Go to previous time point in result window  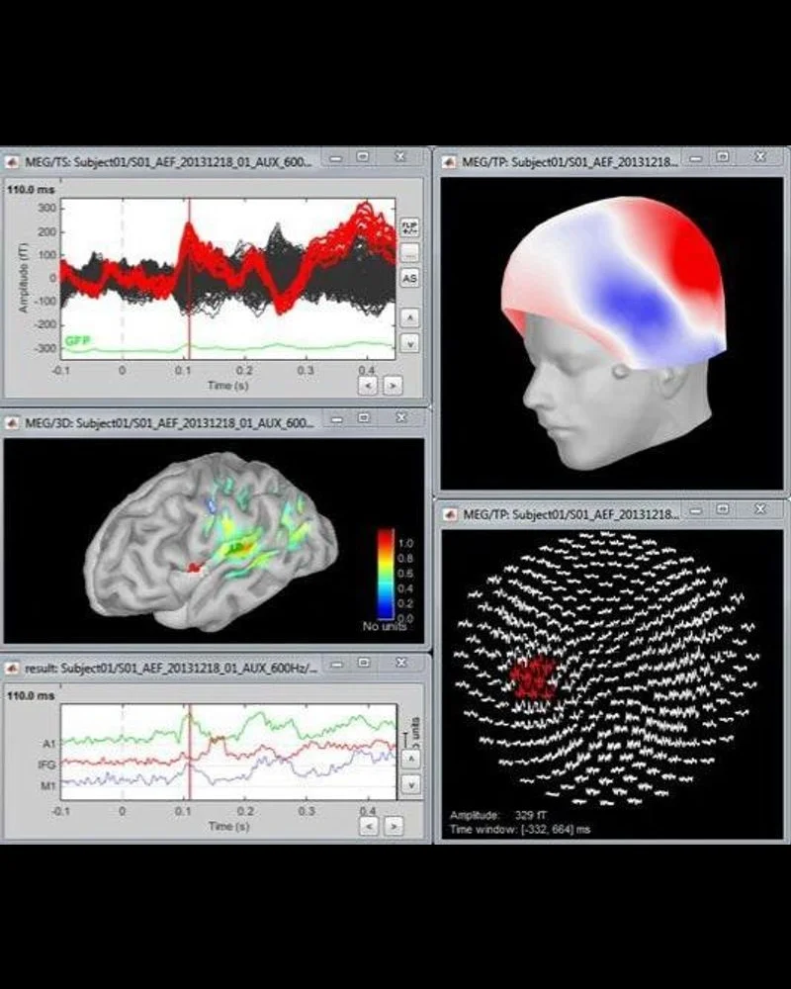(x=367, y=824)
